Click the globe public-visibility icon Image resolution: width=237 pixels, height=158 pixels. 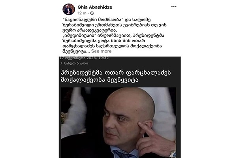click(x=92, y=13)
